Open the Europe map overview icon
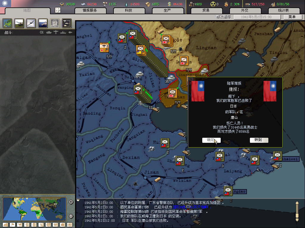 coord(7,23)
